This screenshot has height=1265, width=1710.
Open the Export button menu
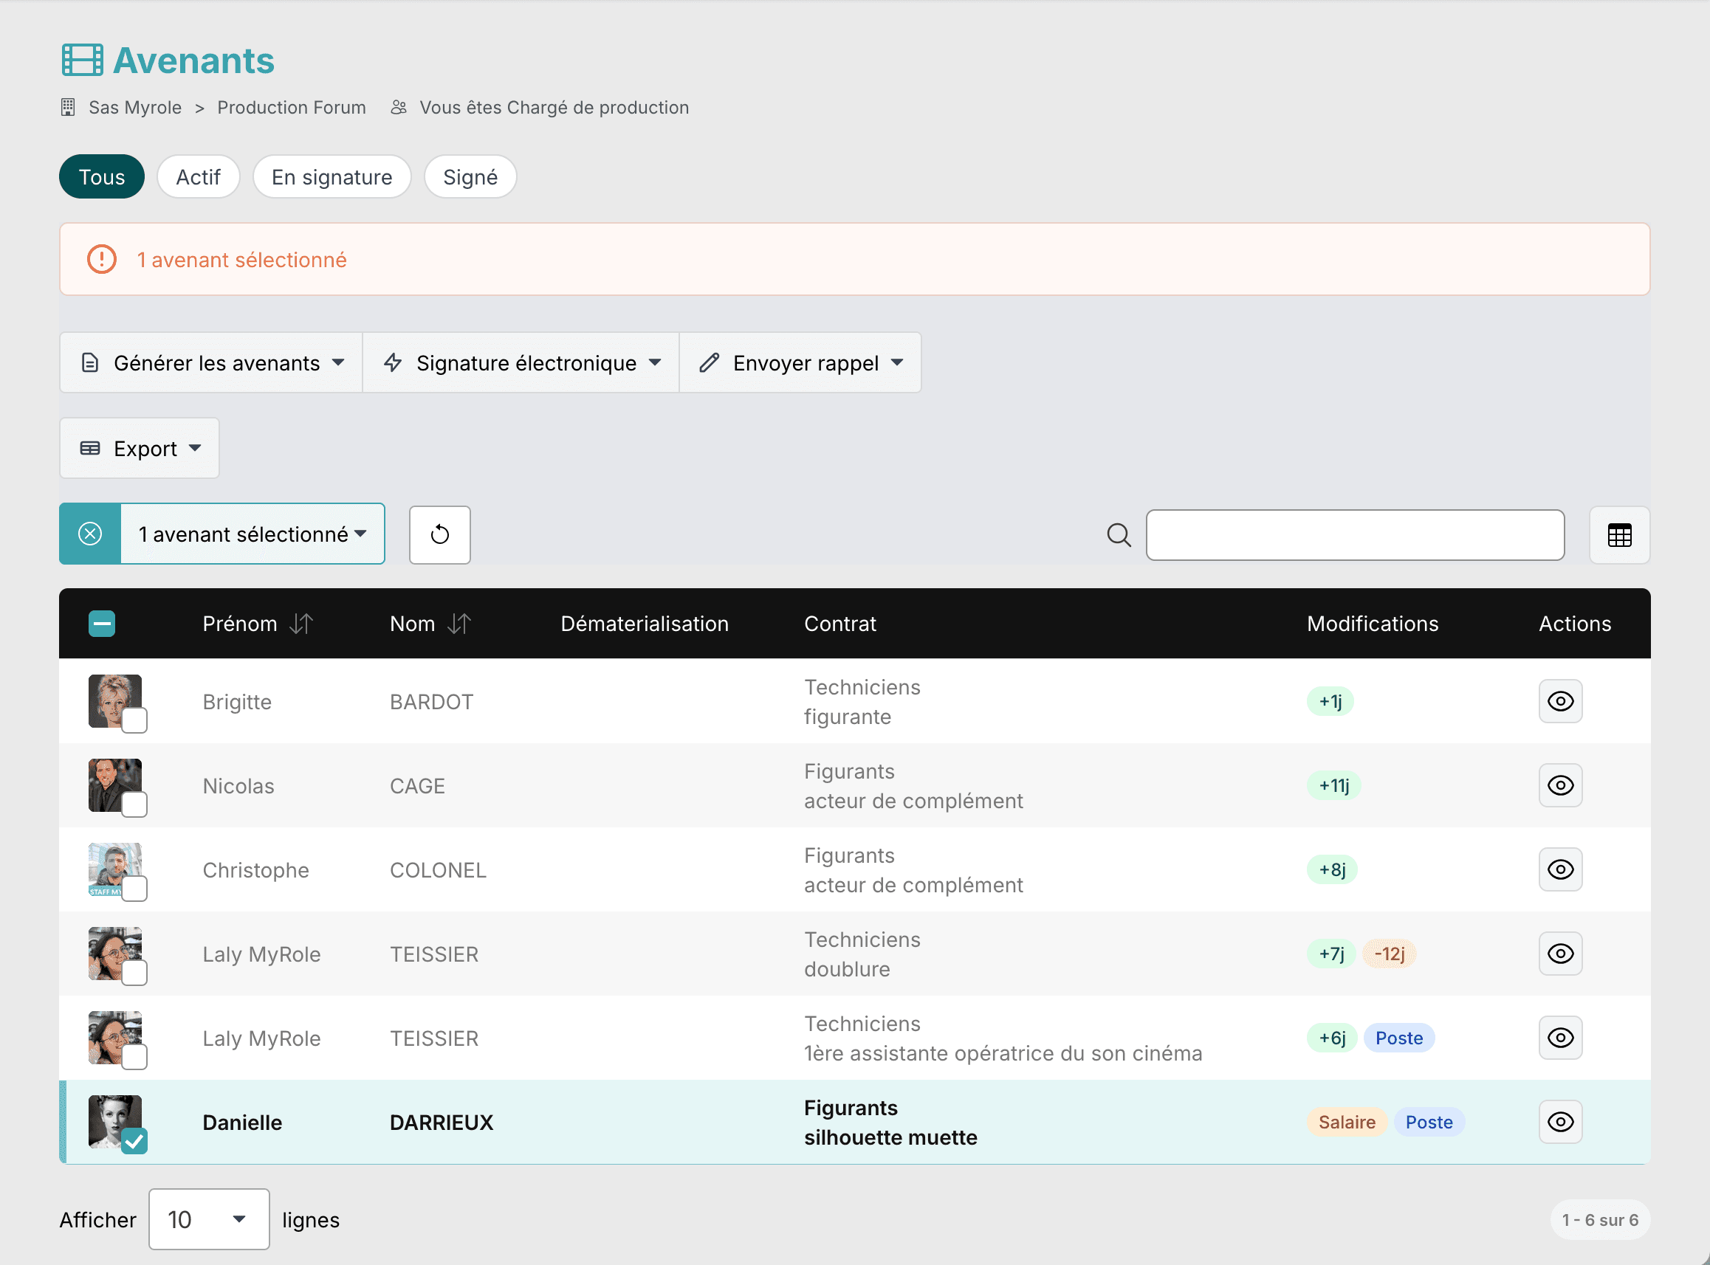pyautogui.click(x=140, y=449)
